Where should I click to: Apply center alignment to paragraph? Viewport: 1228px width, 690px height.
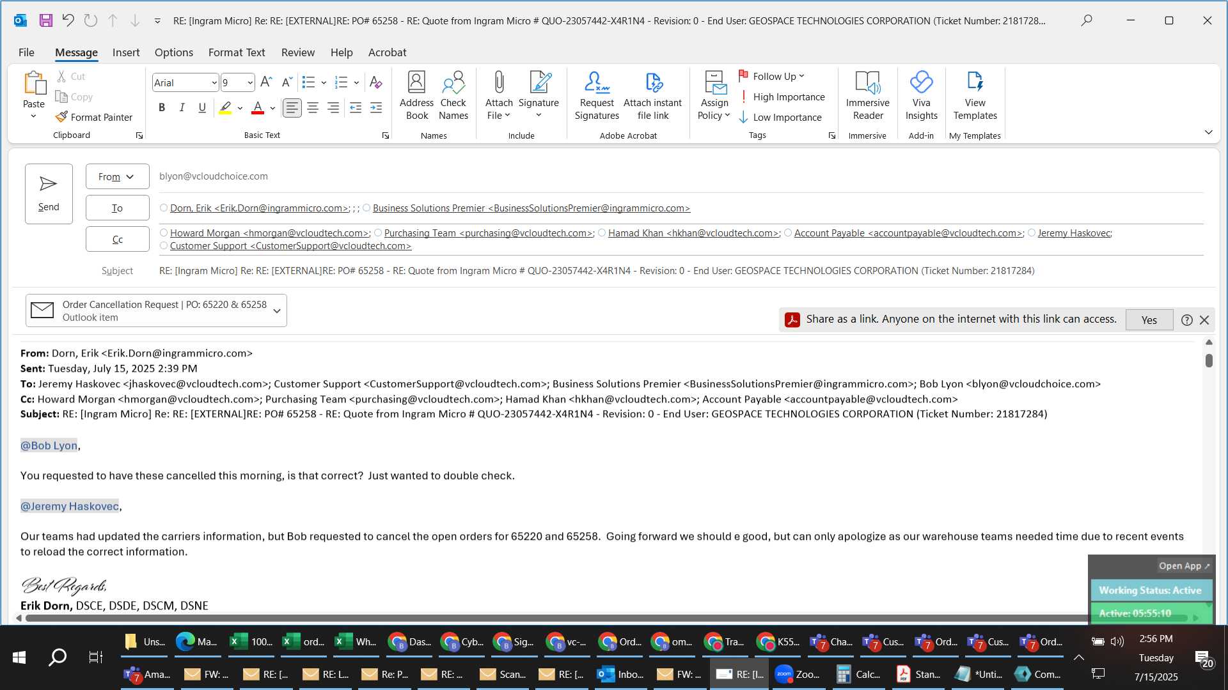[x=313, y=107]
